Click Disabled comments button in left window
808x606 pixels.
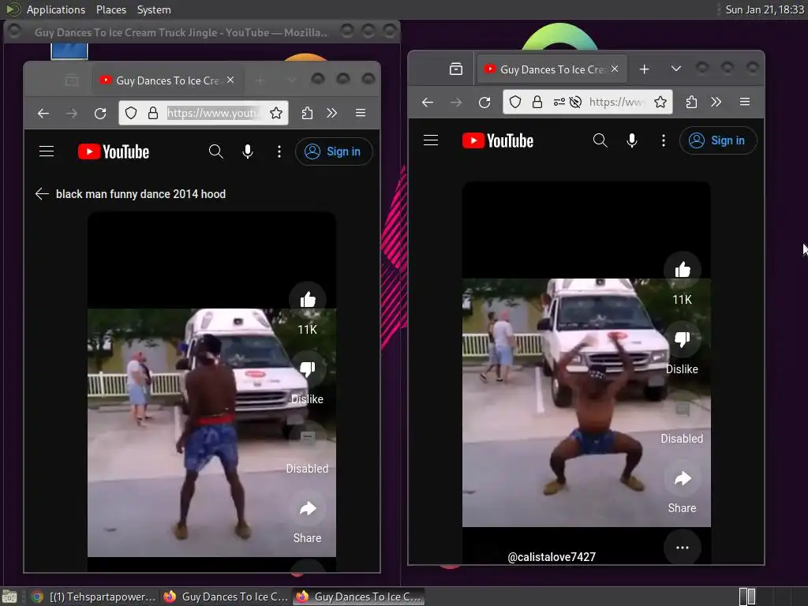click(x=308, y=439)
